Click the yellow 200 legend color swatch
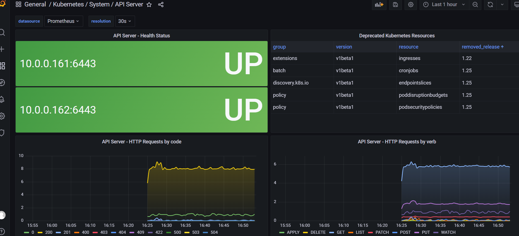The width and height of the screenshot is (519, 236). pyautogui.click(x=40, y=232)
